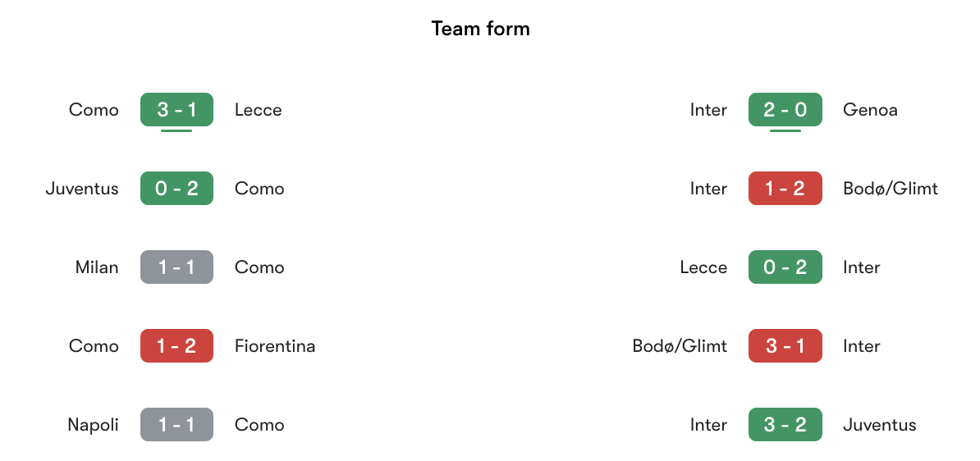Open the Como 1 - 2 Fiorentina score
This screenshot has width=980, height=461.
(x=176, y=346)
